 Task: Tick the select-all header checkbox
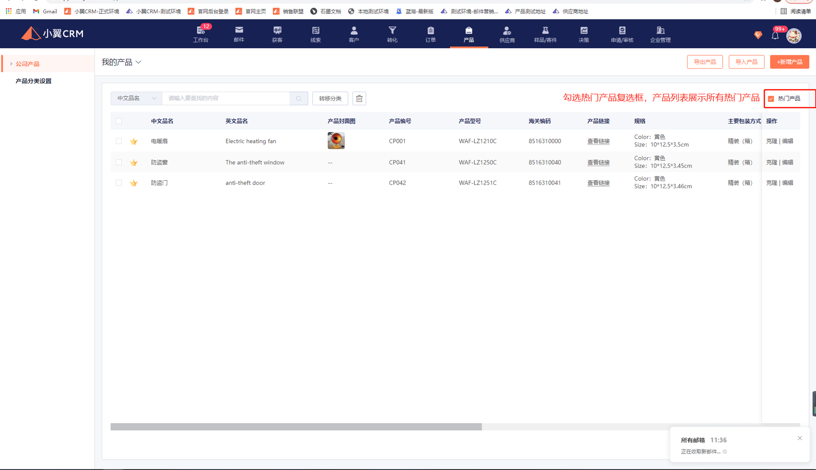[119, 121]
